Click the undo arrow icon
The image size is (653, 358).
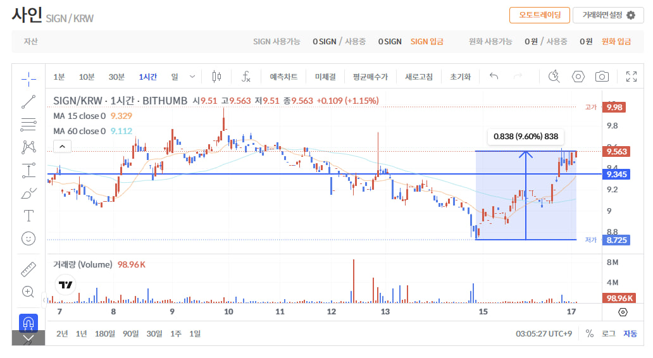click(x=494, y=76)
